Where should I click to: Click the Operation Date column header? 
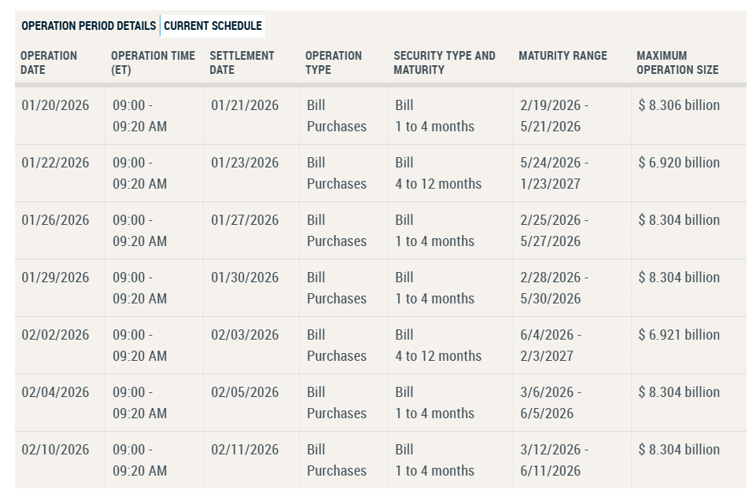[x=49, y=63]
